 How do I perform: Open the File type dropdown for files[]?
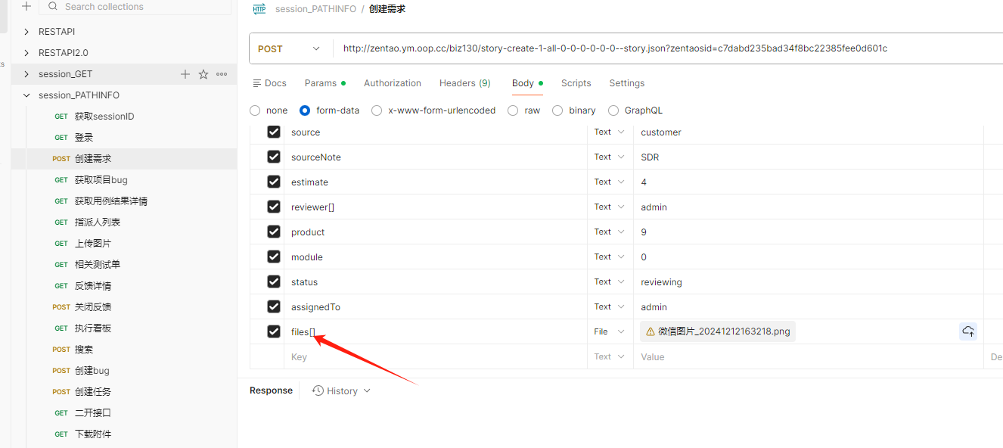coord(610,331)
